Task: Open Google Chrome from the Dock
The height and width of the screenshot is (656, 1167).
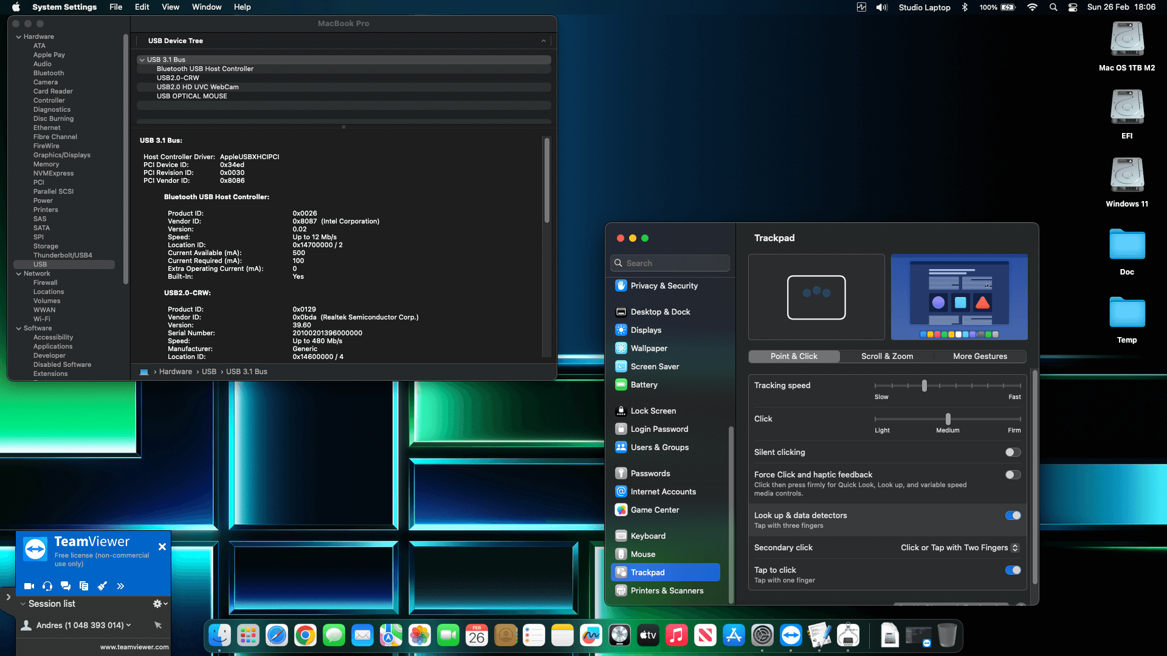Action: pyautogui.click(x=305, y=635)
